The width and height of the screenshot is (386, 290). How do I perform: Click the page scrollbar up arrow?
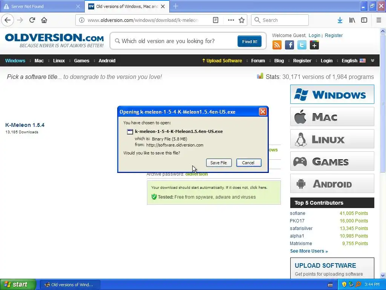[383, 31]
